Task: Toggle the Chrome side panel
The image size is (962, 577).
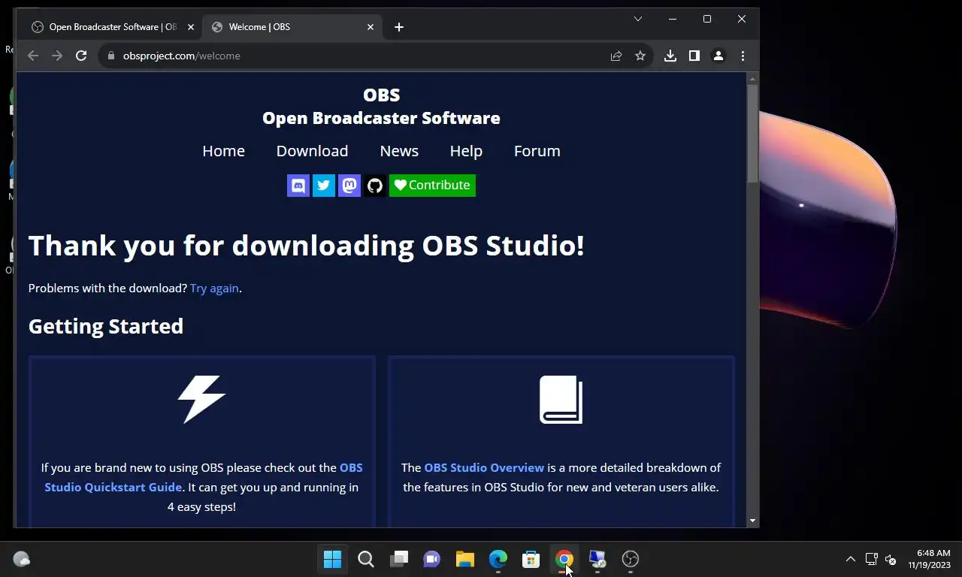Action: point(694,56)
